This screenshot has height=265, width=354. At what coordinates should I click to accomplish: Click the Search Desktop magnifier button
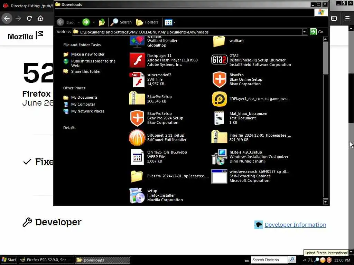click(x=292, y=260)
